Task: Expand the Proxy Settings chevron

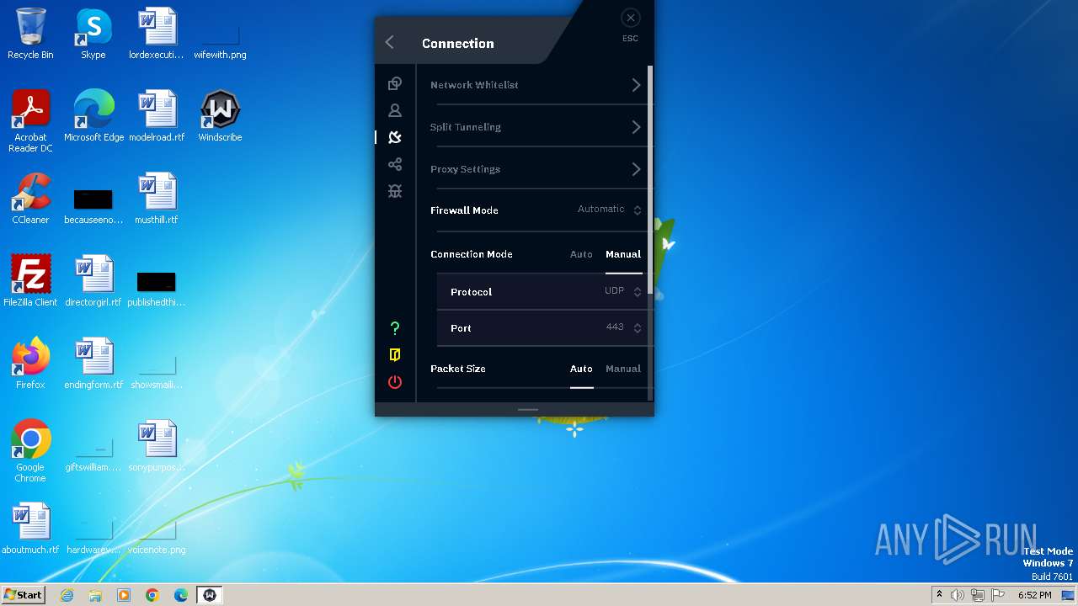Action: (x=636, y=169)
